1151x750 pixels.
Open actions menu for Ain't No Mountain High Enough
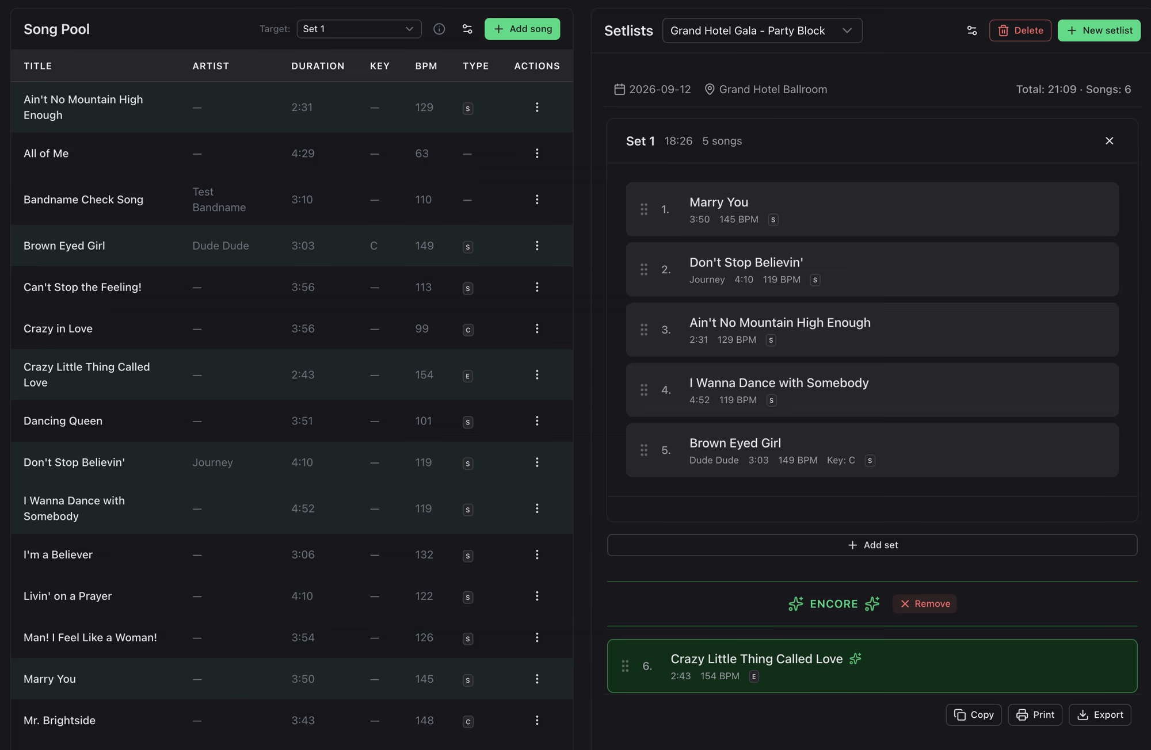pyautogui.click(x=537, y=107)
